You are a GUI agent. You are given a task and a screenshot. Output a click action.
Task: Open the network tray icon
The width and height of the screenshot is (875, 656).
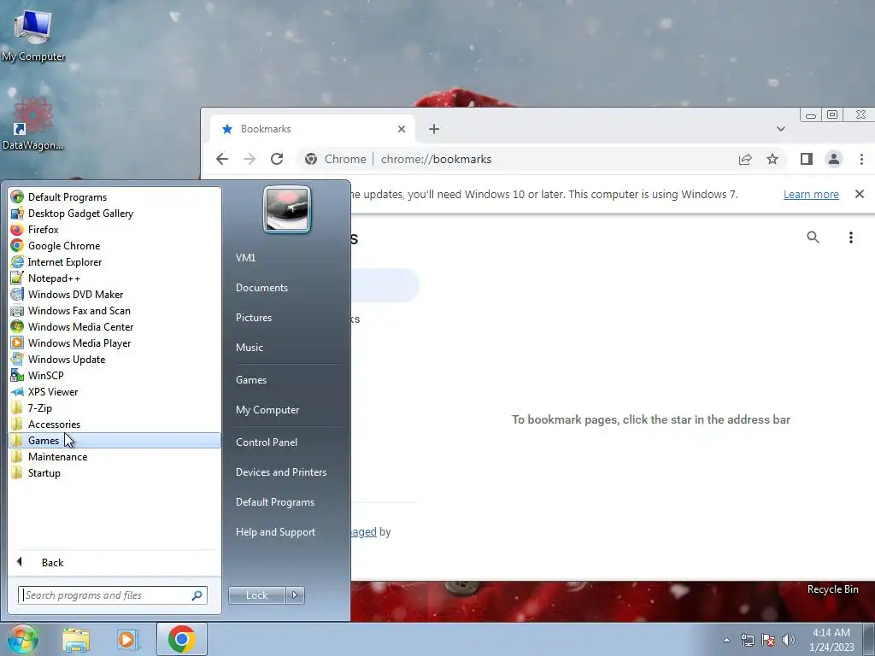pyautogui.click(x=747, y=640)
